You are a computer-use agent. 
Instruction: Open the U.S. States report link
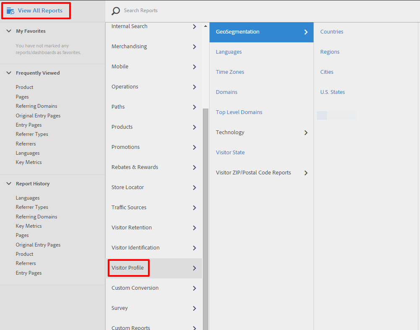[332, 92]
